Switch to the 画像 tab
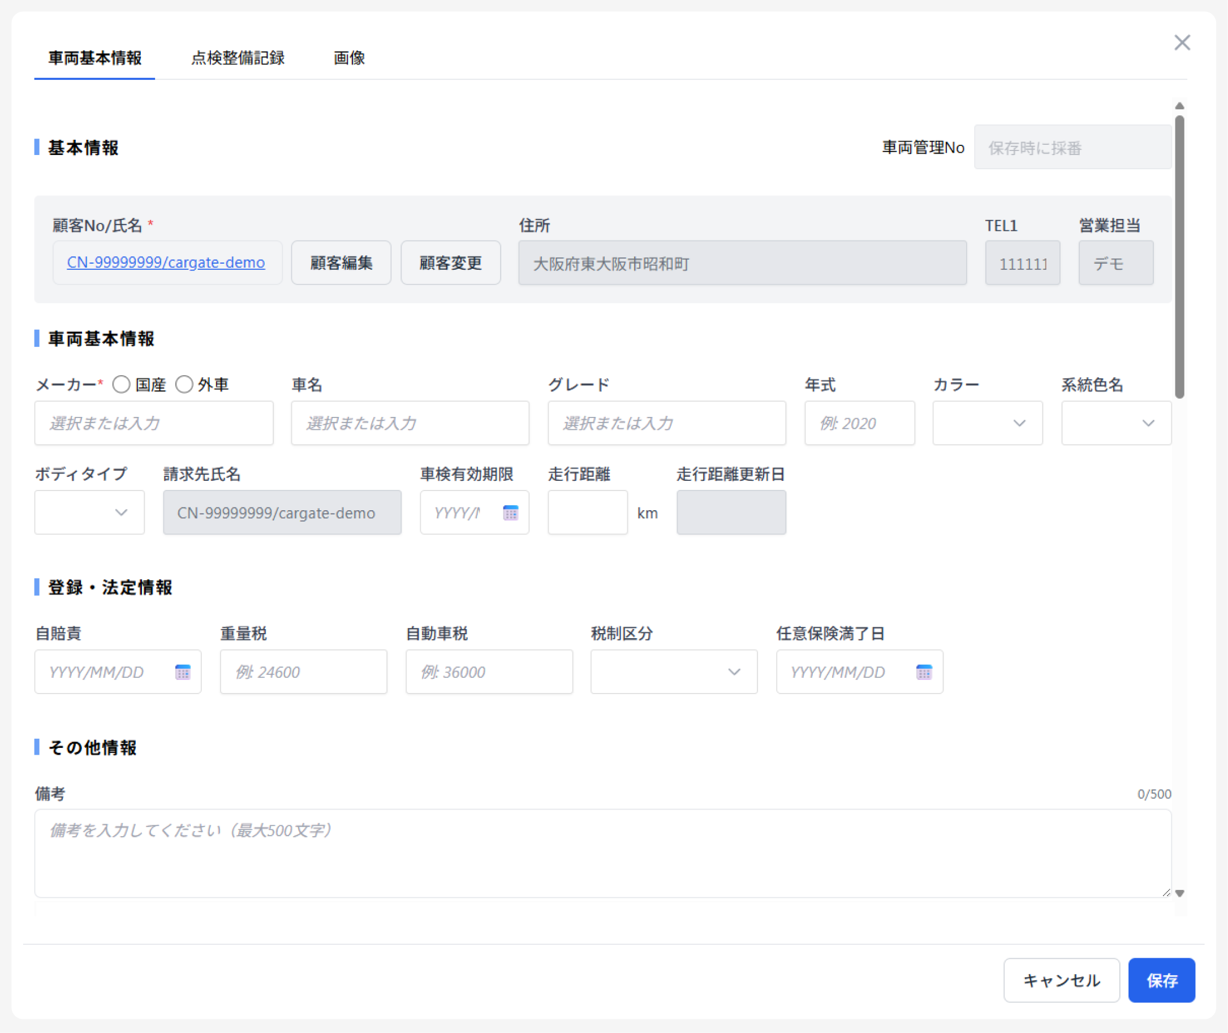 pos(349,58)
